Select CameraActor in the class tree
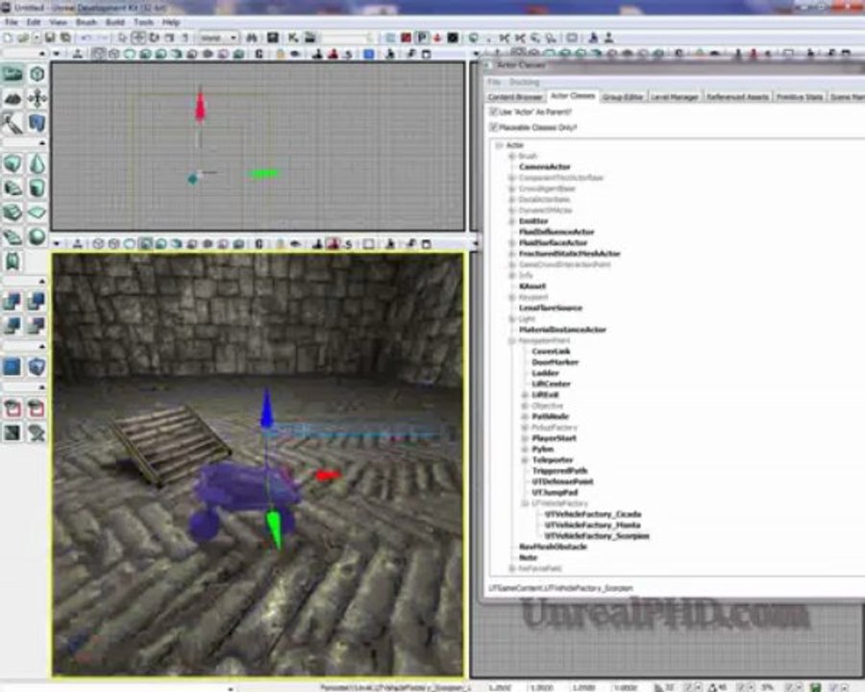 coord(545,166)
